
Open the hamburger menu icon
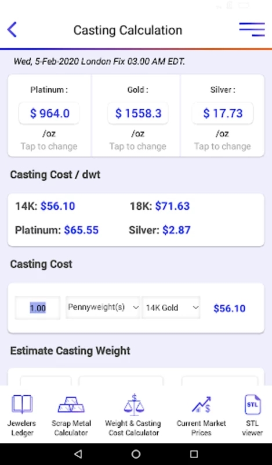point(252,30)
